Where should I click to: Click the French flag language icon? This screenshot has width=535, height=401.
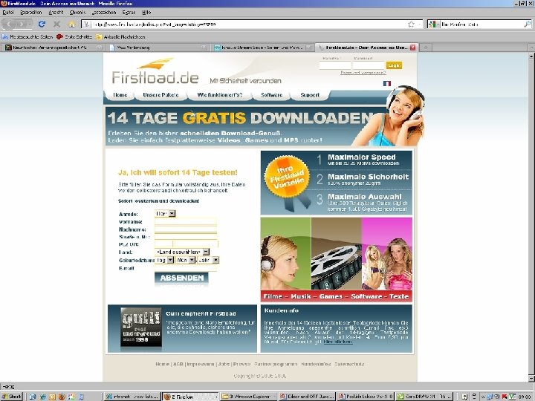click(387, 83)
